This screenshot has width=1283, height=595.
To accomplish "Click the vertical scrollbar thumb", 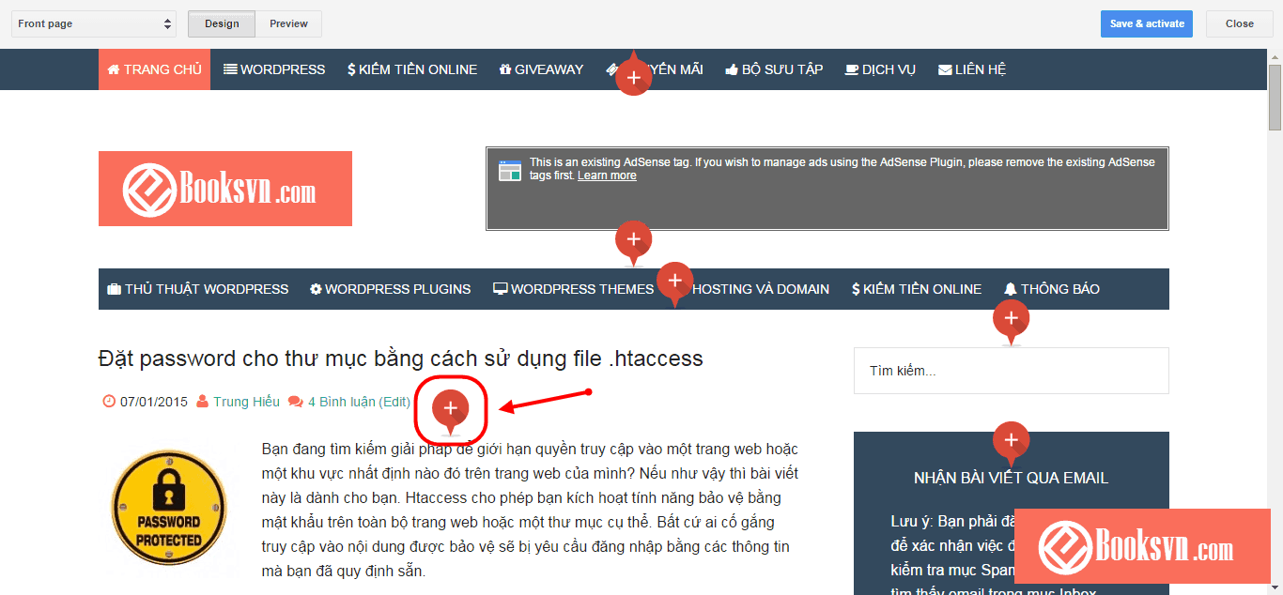I will [1275, 99].
